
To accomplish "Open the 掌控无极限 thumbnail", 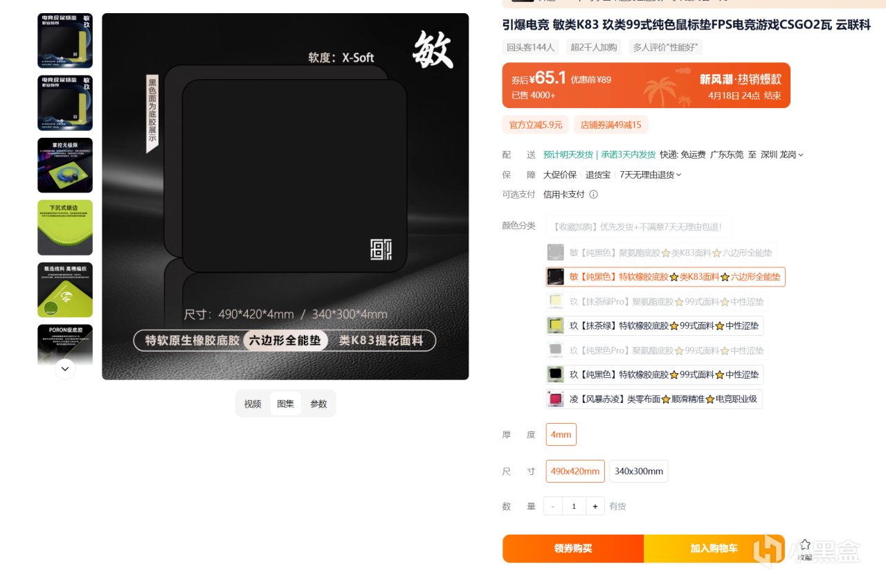I will coord(65,165).
